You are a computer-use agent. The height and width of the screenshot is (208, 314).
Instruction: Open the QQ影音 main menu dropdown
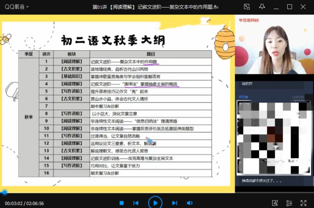(17, 6)
